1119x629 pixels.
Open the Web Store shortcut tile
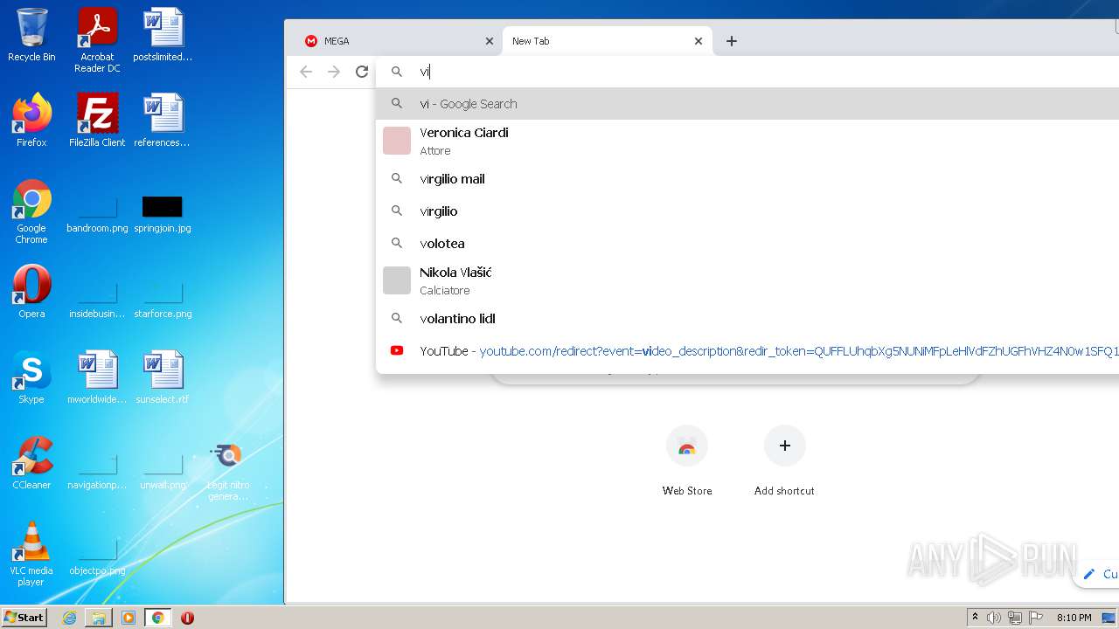pyautogui.click(x=687, y=461)
